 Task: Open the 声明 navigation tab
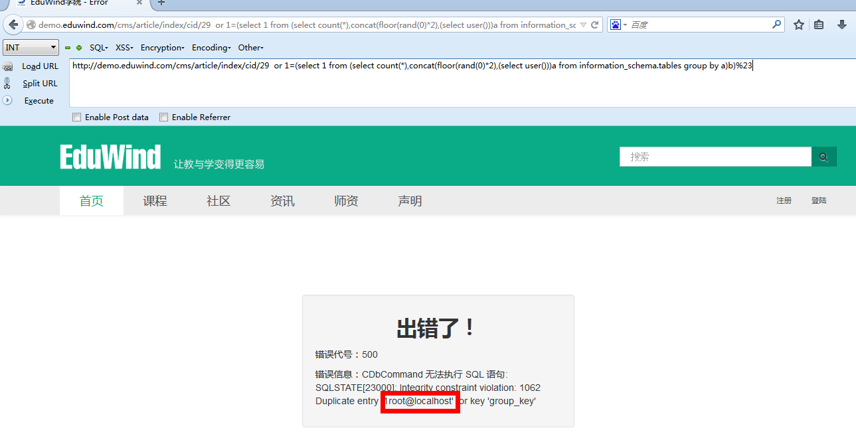pyautogui.click(x=410, y=200)
